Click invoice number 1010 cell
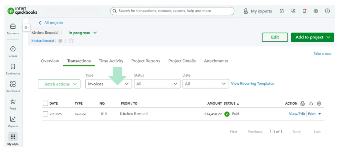Image resolution: width=339 pixels, height=152 pixels. (x=103, y=114)
